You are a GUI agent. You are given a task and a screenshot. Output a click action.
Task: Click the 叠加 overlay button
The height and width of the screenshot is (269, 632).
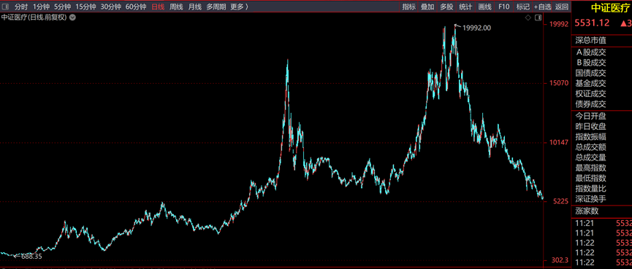click(x=427, y=7)
